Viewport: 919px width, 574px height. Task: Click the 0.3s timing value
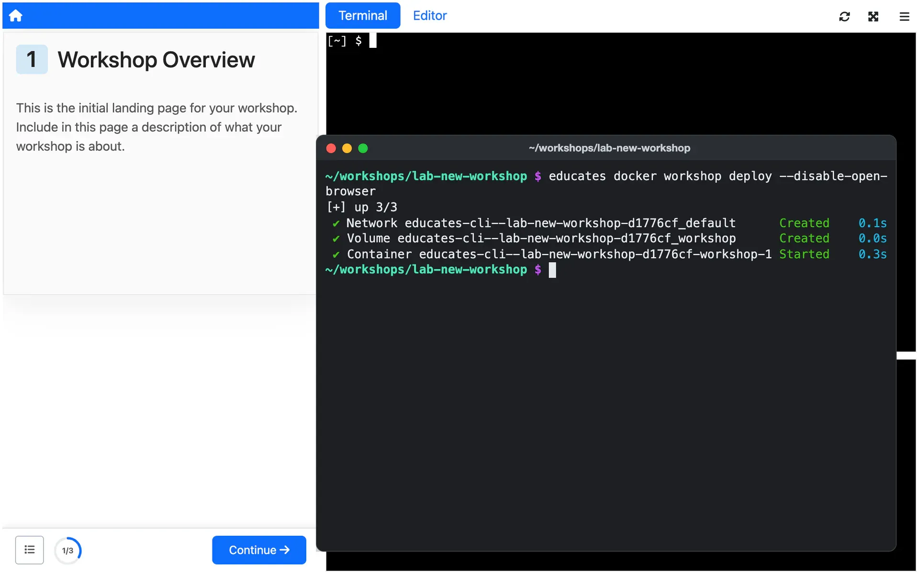[873, 254]
